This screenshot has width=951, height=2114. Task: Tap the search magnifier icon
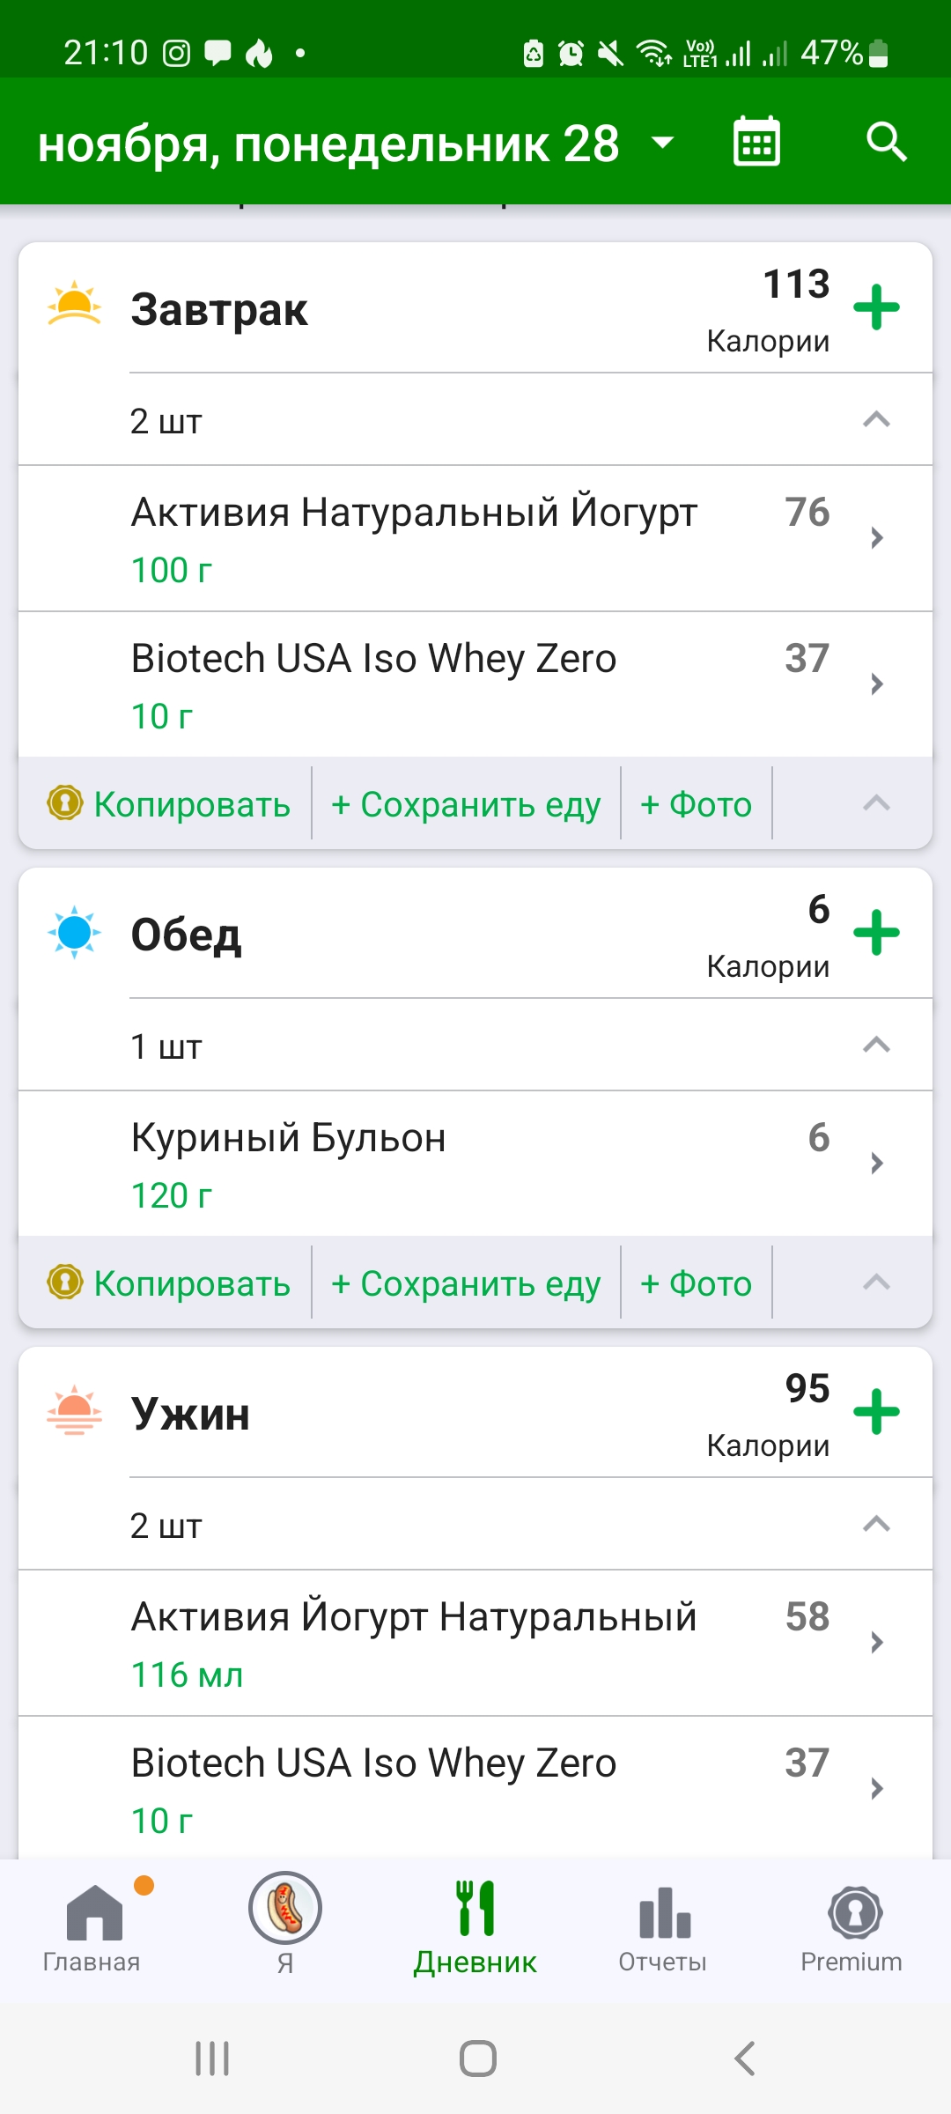coord(886,142)
